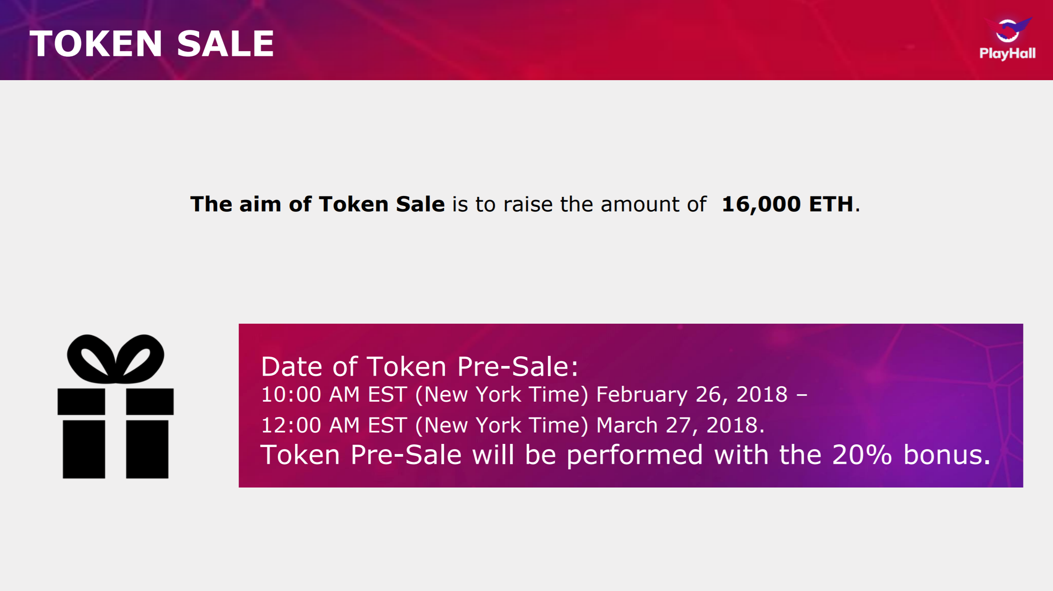Click the '20% bonus' text

(911, 455)
